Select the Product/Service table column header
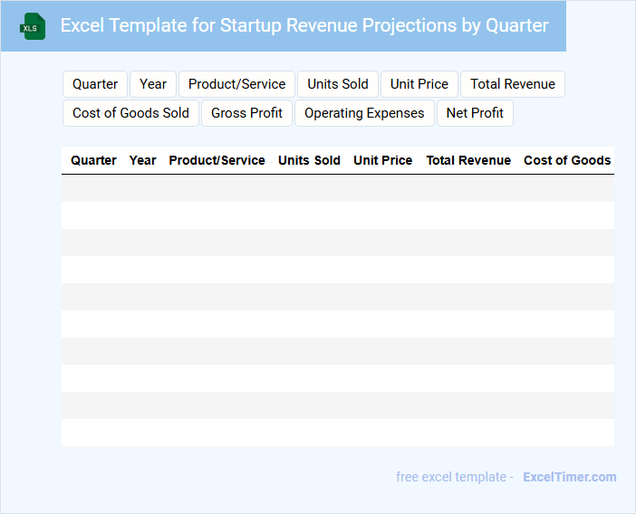 pos(217,160)
